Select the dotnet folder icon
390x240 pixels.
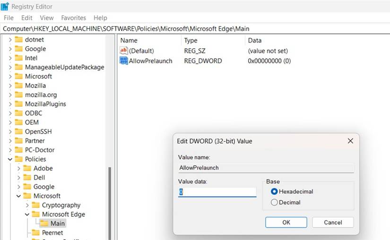coord(18,40)
